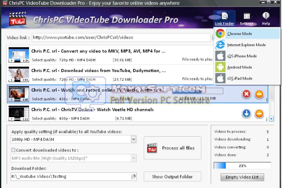Viewport: 282px width, 188px height.
Task: Download the ChrisTV Online video
Action: (x=246, y=114)
